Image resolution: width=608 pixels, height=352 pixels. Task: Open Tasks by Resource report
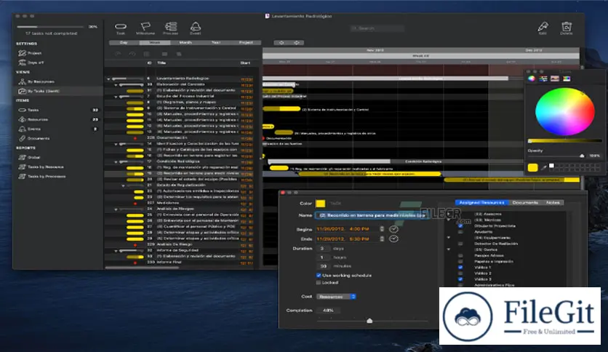(x=41, y=167)
